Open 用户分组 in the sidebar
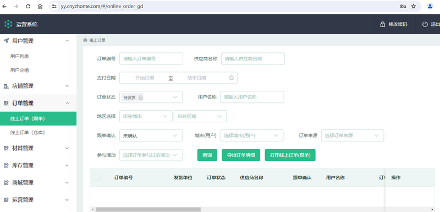Image resolution: width=440 pixels, height=212 pixels. [x=19, y=70]
